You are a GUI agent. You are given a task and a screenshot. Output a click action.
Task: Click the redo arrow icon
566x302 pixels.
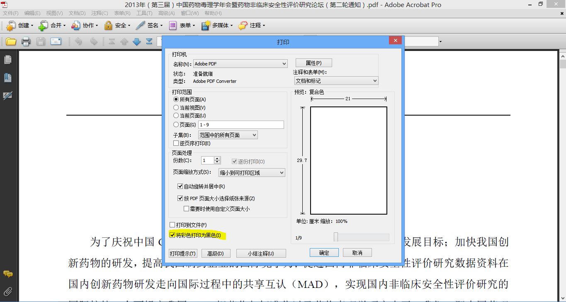(x=94, y=41)
